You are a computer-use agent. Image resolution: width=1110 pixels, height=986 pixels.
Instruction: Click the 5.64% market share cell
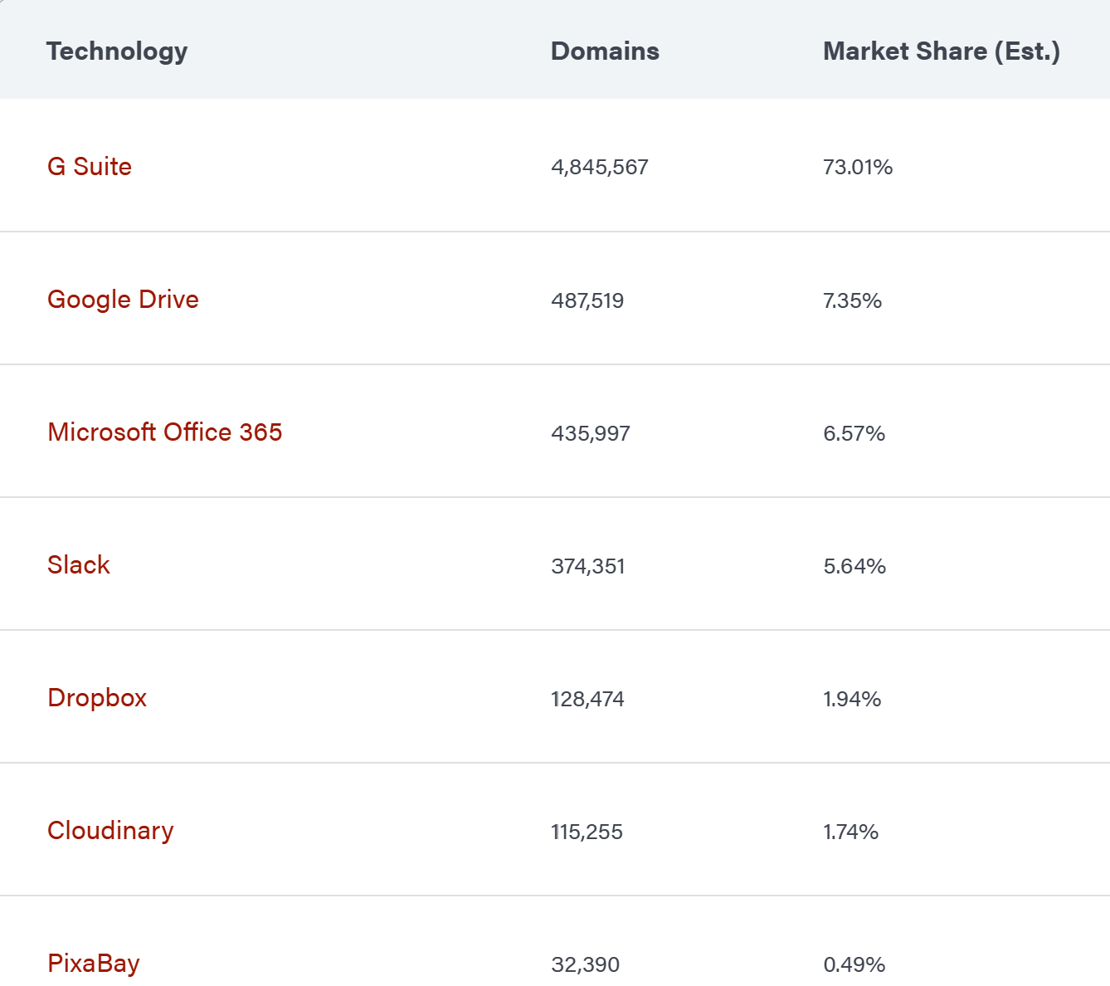(x=854, y=566)
